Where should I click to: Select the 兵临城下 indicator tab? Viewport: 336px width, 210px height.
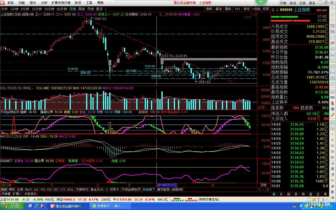click(149, 190)
